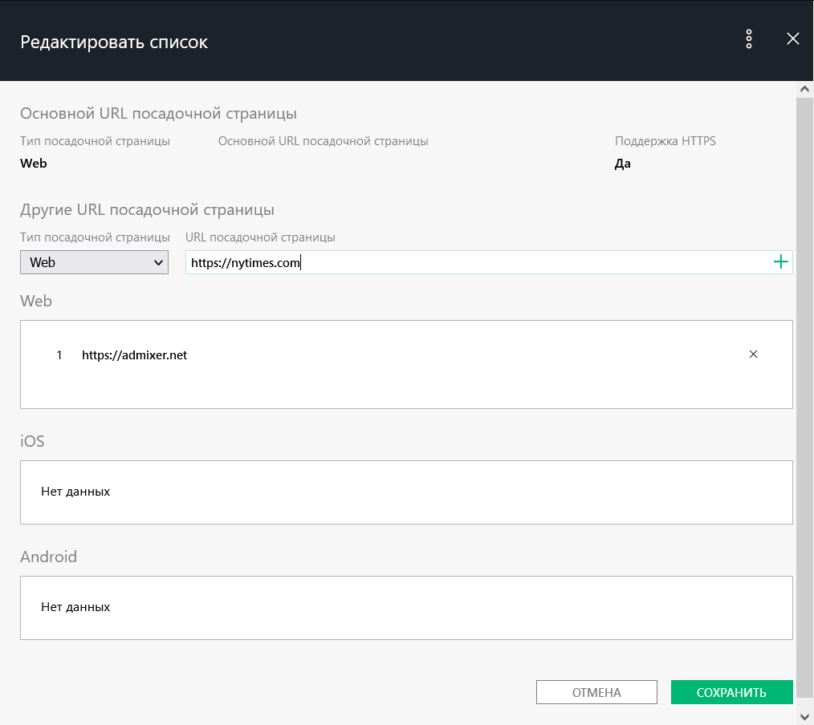The image size is (814, 725).
Task: Click the empty iOS list box
Action: click(406, 492)
